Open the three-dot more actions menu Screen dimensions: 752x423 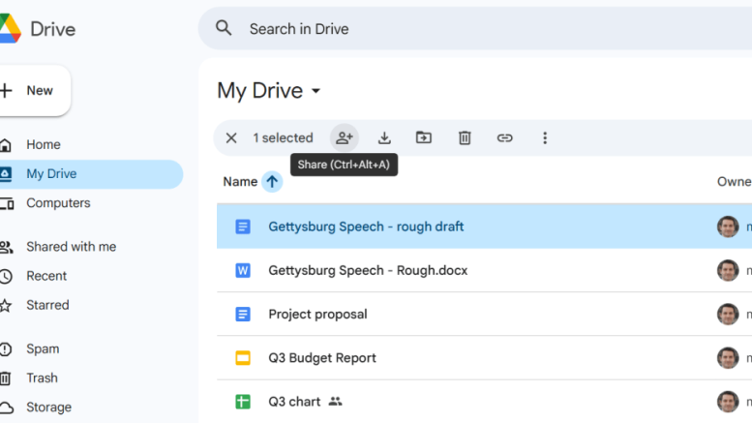click(x=545, y=137)
